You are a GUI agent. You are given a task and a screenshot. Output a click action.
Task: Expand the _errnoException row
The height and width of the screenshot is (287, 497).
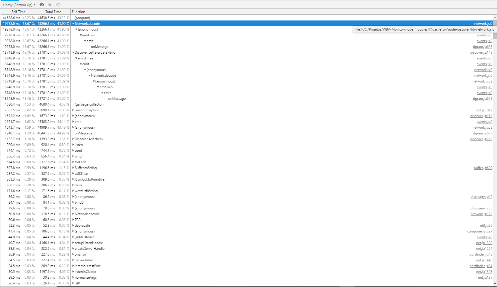pyautogui.click(x=73, y=110)
